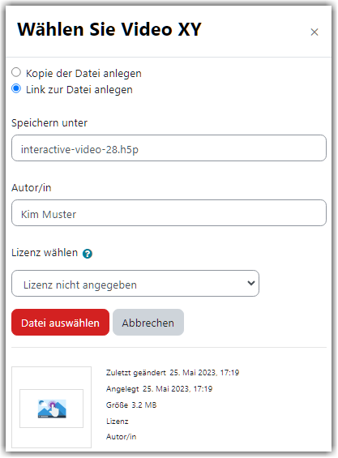338x458 pixels.
Task: Click the help icon beside Lizenz wählen
Action: (x=88, y=254)
